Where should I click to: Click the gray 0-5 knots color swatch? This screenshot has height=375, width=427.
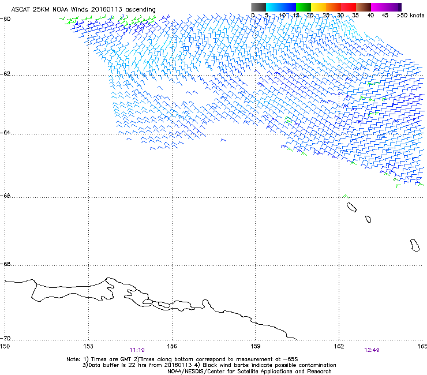coord(259,7)
